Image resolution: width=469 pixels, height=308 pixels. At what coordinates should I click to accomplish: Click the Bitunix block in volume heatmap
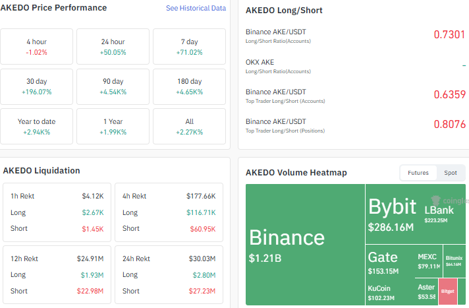pos(454,261)
